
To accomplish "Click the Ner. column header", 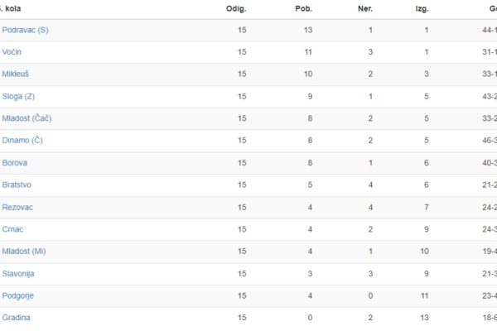I will (365, 9).
